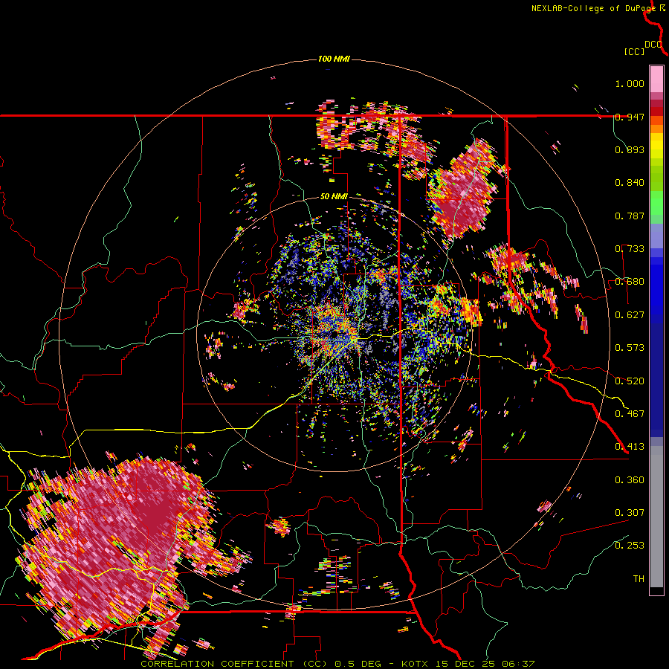Pick the light pink swatch in color bar
Image resolution: width=669 pixels, height=669 pixels.
[x=656, y=79]
